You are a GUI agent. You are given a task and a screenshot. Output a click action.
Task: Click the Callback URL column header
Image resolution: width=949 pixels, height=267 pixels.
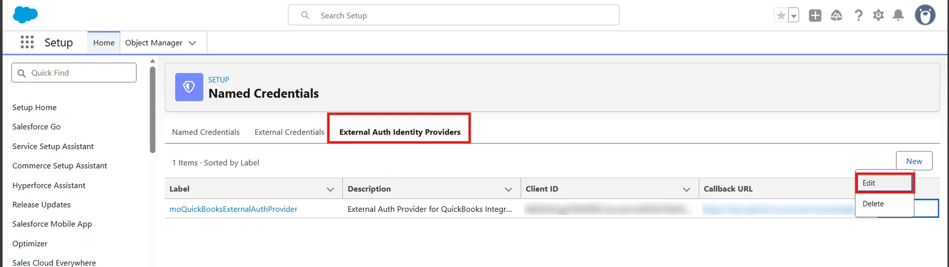coord(728,189)
